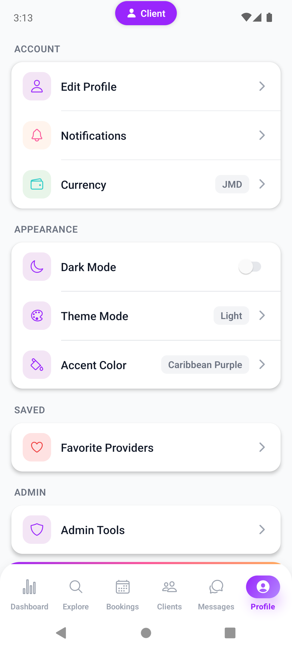Image resolution: width=292 pixels, height=650 pixels.
Task: Choose the Light theme mode value
Action: 231,316
